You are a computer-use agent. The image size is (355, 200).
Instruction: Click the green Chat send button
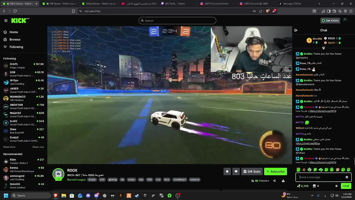[x=346, y=186]
